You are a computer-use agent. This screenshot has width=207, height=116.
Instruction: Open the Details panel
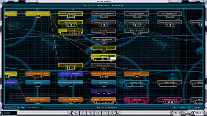tap(21, 107)
